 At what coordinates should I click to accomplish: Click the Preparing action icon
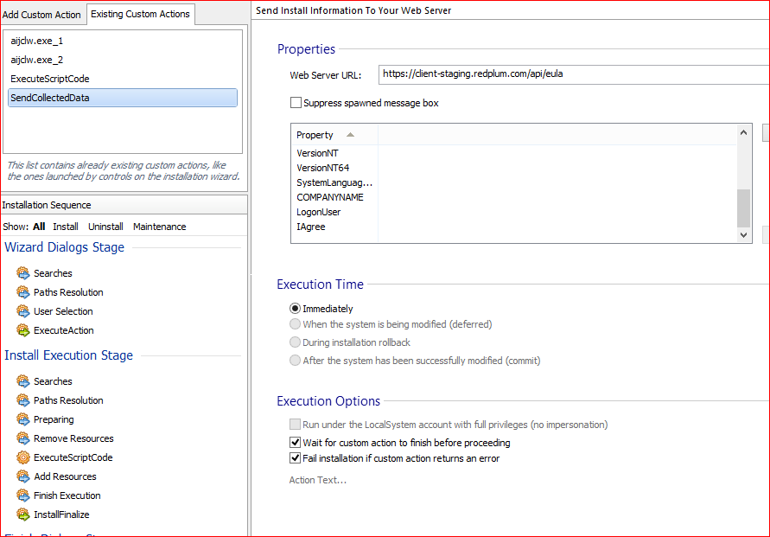pos(22,419)
